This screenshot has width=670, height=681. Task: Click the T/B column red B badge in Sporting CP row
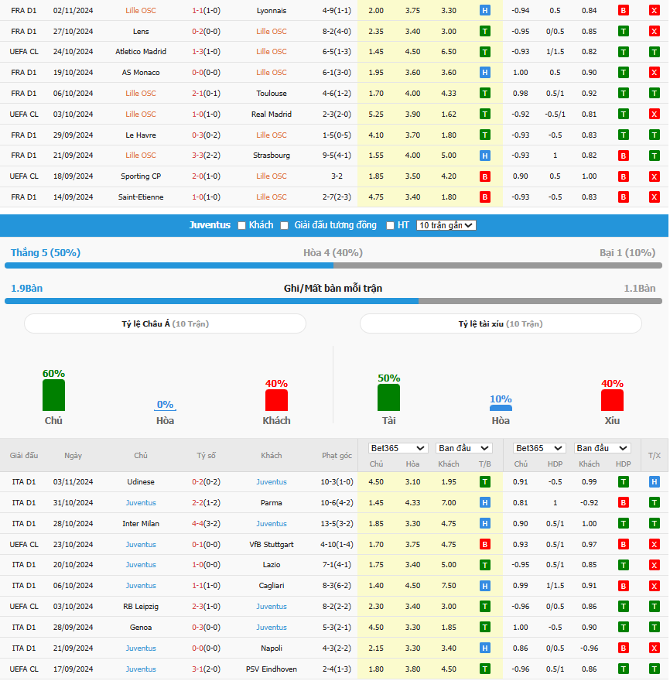coord(484,176)
